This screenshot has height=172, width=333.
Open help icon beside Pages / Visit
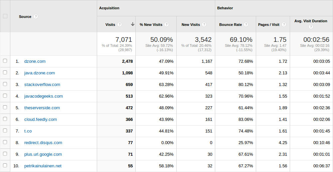click(x=284, y=25)
